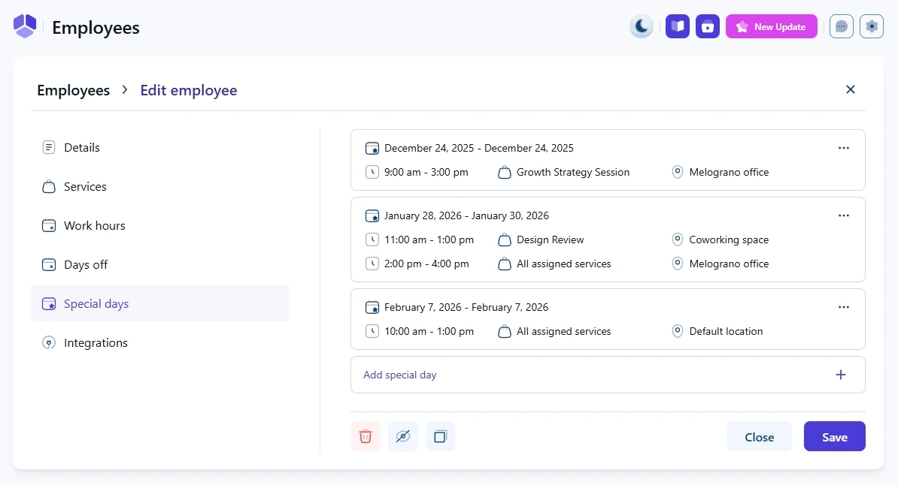Toggle employee visibility with the eye icon

(x=403, y=436)
